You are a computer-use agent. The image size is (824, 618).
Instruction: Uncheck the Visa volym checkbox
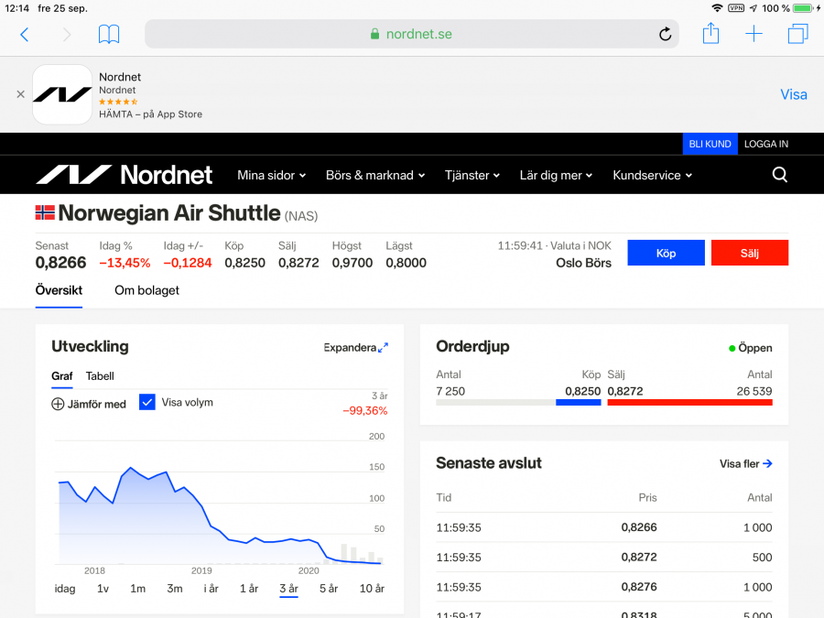click(147, 402)
